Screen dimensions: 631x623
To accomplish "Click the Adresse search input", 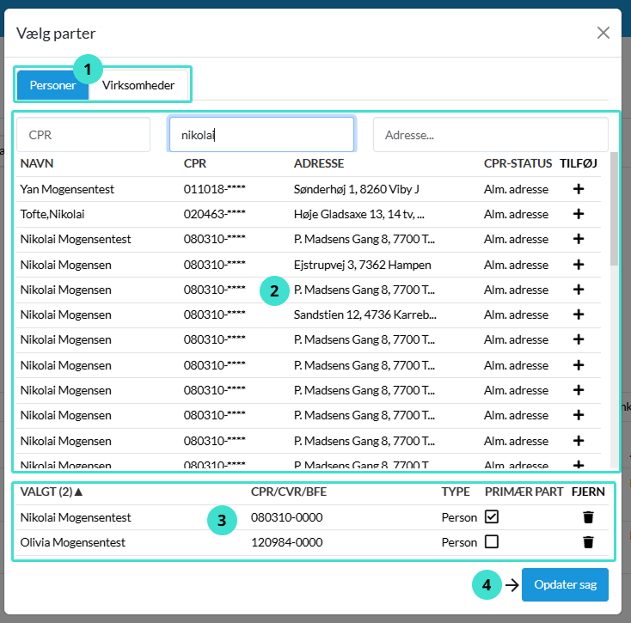I will pyautogui.click(x=490, y=135).
